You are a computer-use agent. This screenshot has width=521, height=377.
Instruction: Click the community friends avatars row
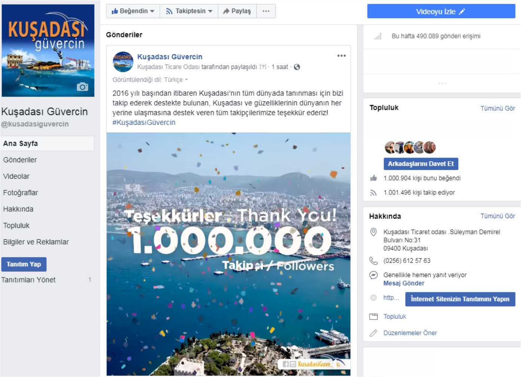tap(410, 148)
